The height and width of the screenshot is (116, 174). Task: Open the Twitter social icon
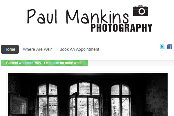point(162,47)
